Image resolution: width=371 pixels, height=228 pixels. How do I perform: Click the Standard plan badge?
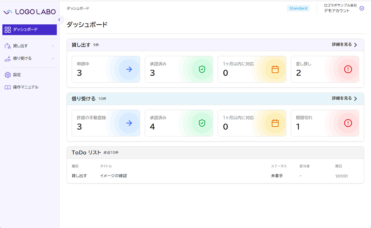click(x=298, y=8)
